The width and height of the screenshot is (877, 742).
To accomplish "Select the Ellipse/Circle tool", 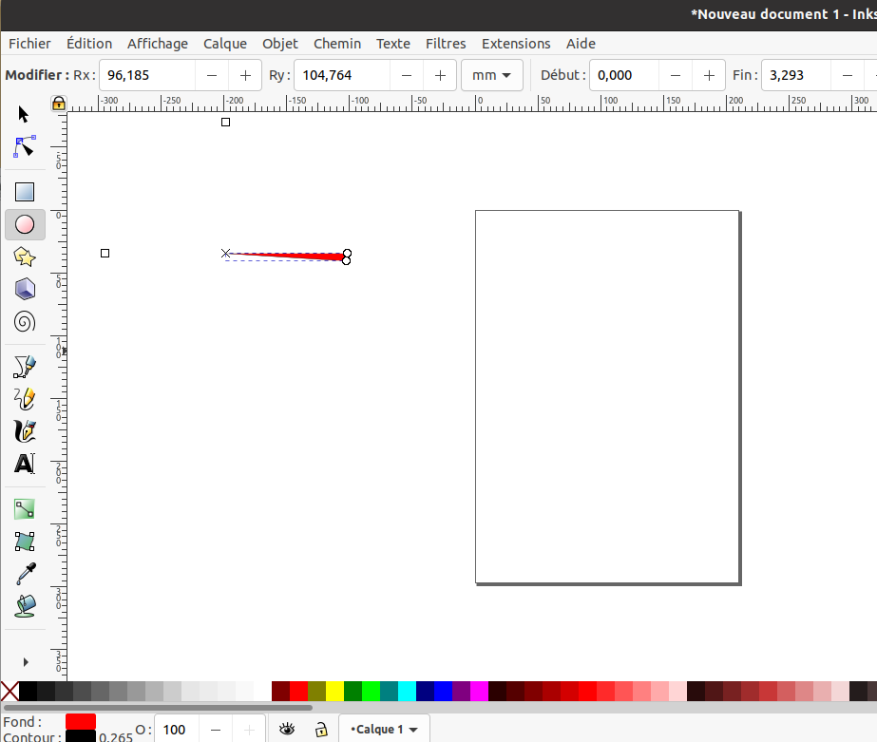I will pos(25,224).
